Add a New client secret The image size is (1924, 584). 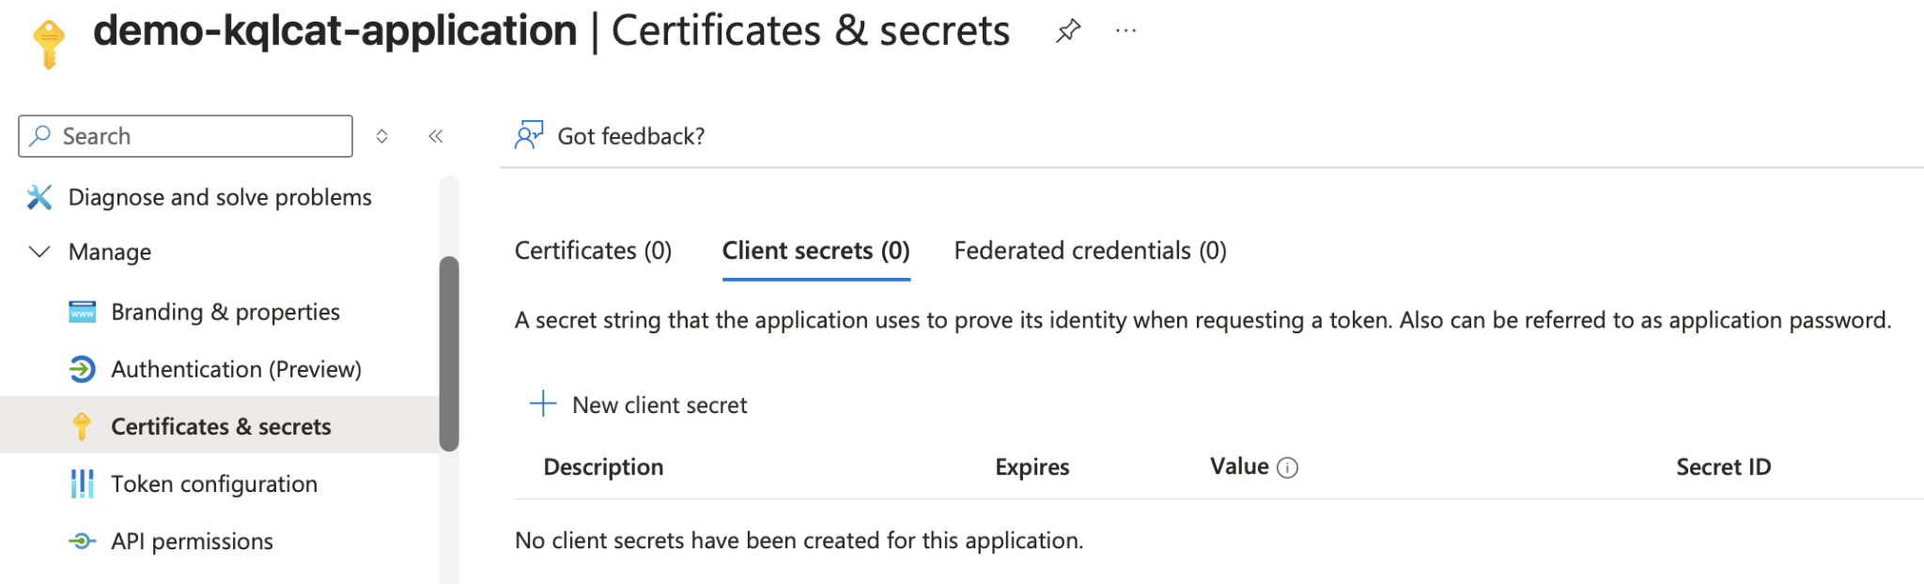pyautogui.click(x=639, y=405)
